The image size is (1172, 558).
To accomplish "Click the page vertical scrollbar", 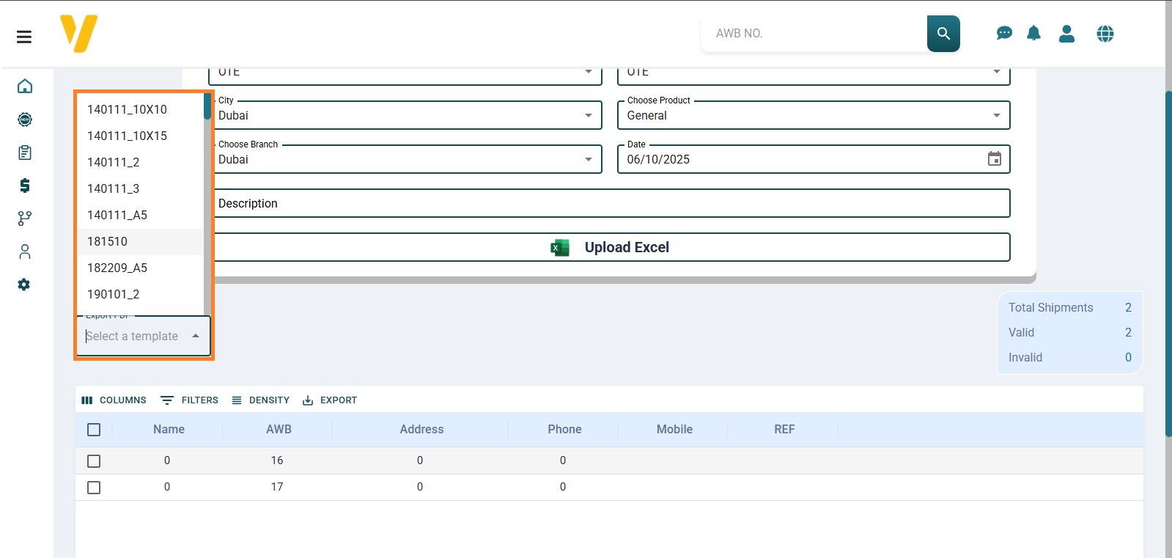I will tap(1168, 264).
